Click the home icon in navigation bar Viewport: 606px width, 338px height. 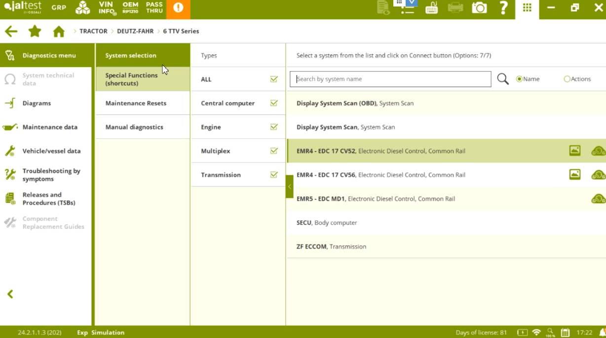tap(59, 32)
